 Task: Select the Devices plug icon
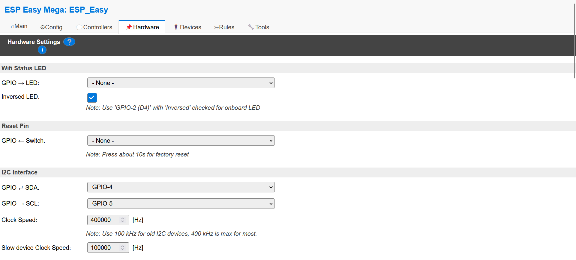click(176, 27)
